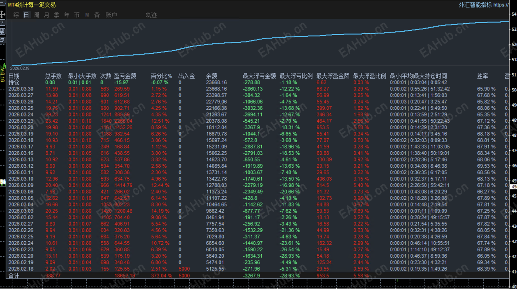Screen dimensions: 517x289
Task: Switch to the 综 summary tab
Action: 16,15
